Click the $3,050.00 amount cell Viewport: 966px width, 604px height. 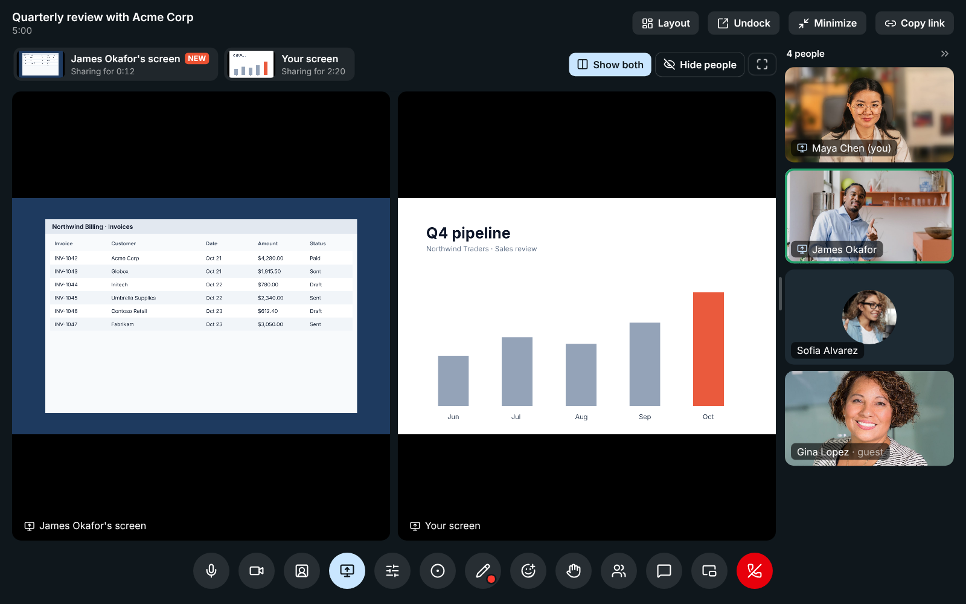(x=270, y=324)
